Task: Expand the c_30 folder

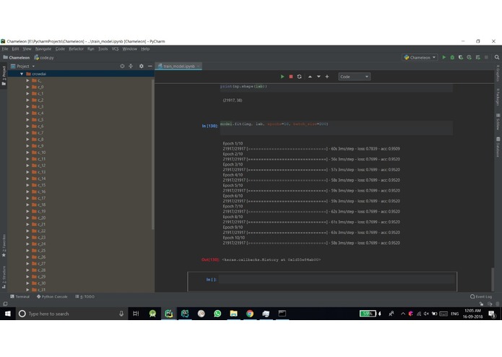Action: pyautogui.click(x=28, y=283)
